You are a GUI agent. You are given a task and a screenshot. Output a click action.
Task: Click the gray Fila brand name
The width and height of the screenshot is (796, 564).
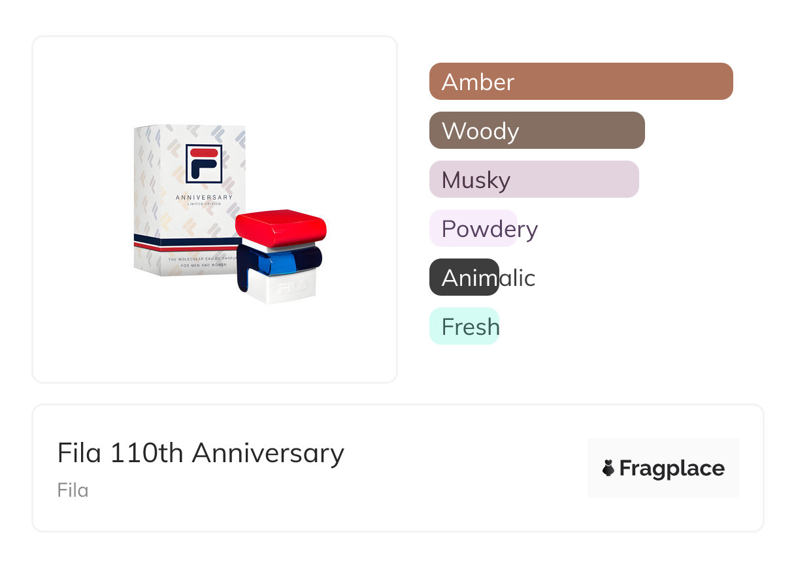[73, 490]
